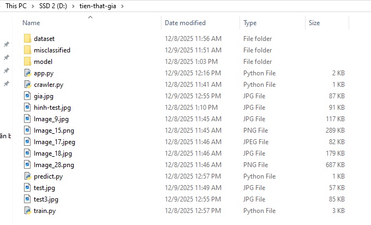Click the app.py Python file icon
The image size is (371, 225).
(28, 73)
